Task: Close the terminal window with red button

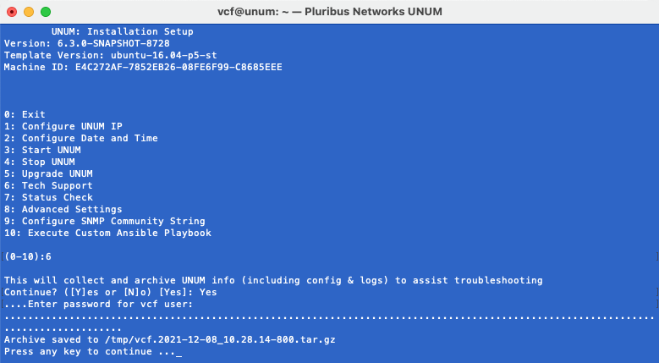Action: tap(12, 12)
